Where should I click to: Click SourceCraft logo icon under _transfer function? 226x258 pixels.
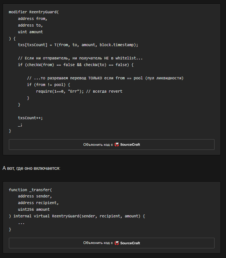(117, 243)
